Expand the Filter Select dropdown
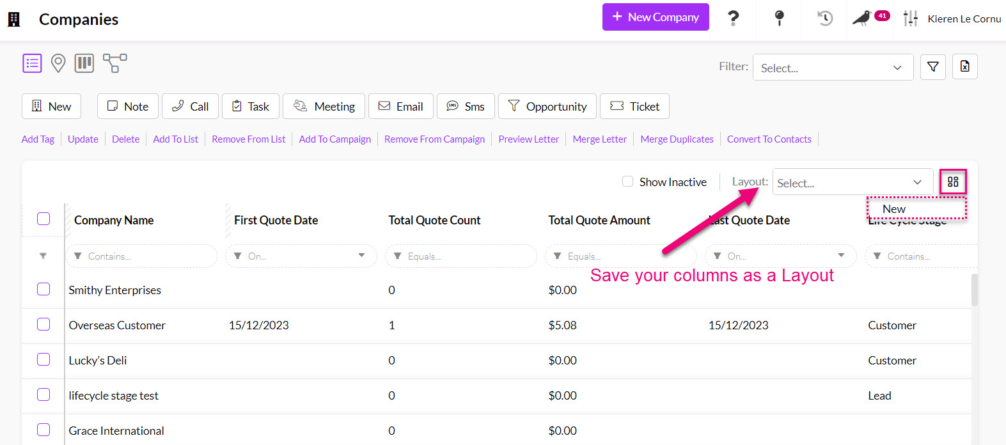This screenshot has height=445, width=1006. pos(831,68)
